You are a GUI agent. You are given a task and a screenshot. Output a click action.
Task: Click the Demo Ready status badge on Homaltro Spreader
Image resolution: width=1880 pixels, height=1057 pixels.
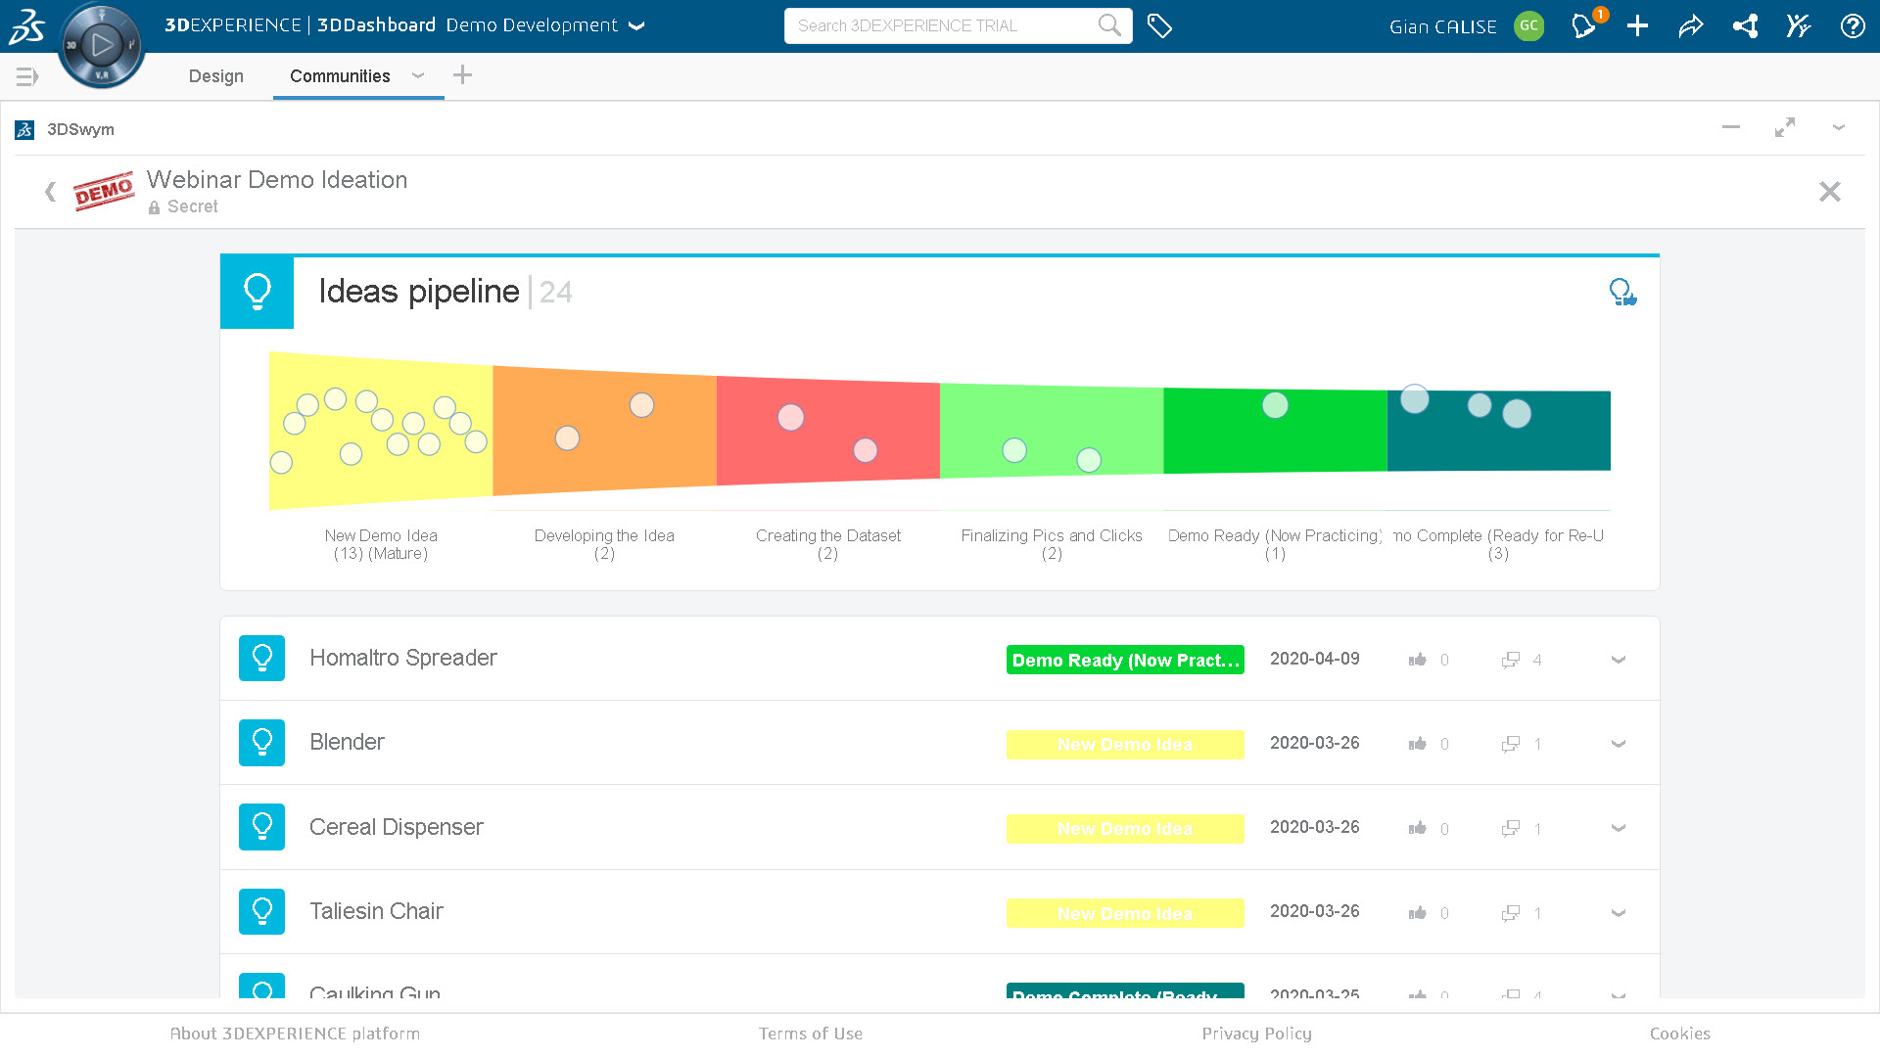(1124, 660)
